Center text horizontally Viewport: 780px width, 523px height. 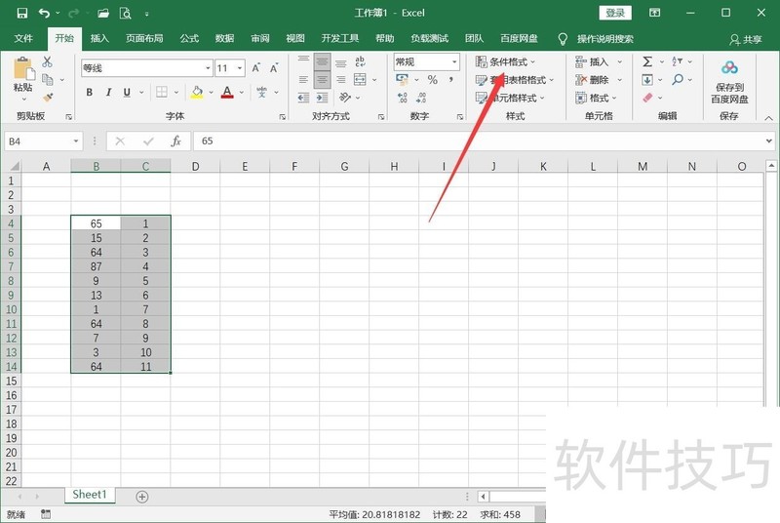(322, 80)
